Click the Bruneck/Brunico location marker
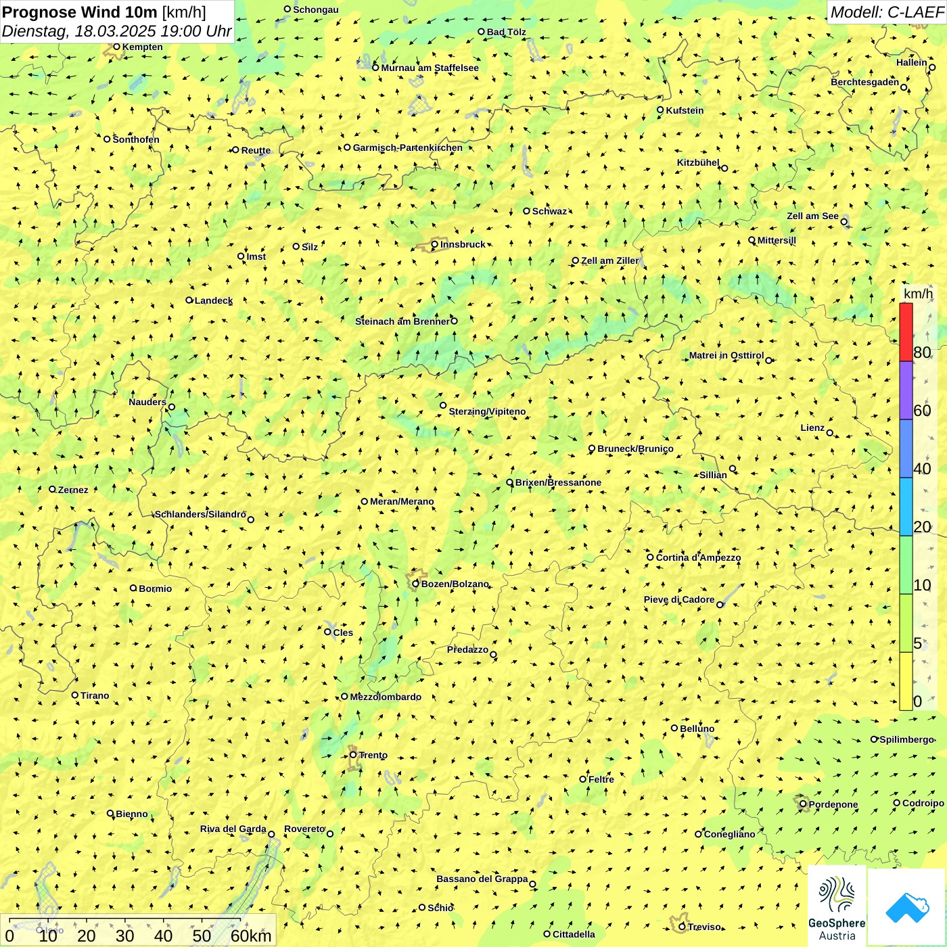Screen dimensions: 947x947 coord(592,448)
